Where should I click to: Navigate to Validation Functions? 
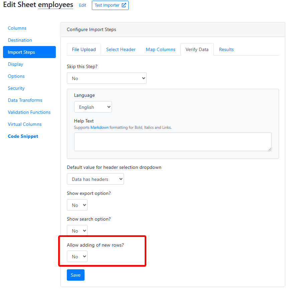29,112
